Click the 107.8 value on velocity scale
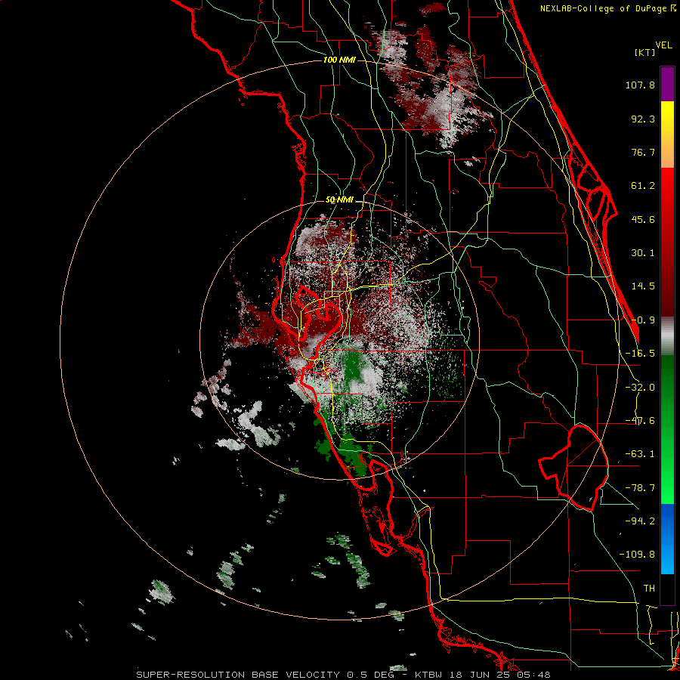This screenshot has width=680, height=680. pos(640,85)
